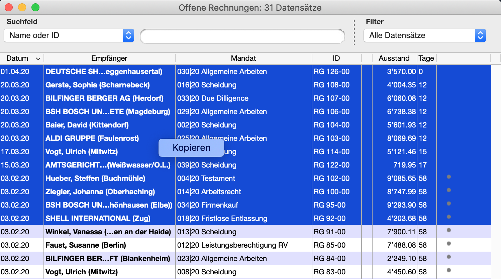This screenshot has width=501, height=279.
Task: Click the status dot in RG 84-00 row
Action: tap(449, 257)
